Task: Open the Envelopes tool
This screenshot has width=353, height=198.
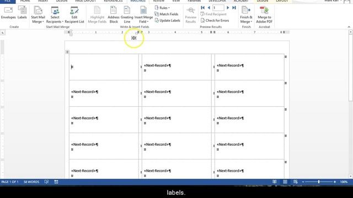Action: point(8,13)
